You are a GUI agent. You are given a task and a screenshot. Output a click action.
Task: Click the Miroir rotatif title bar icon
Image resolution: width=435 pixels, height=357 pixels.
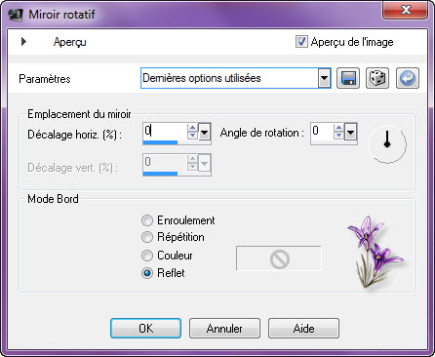click(16, 15)
